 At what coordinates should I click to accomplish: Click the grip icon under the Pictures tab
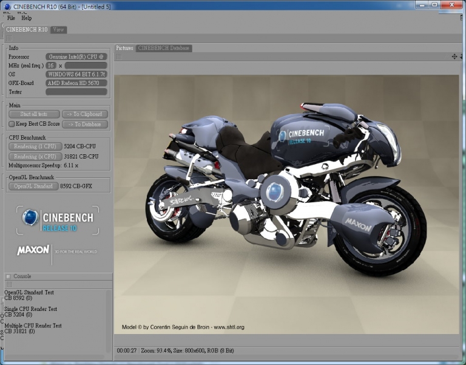119,57
